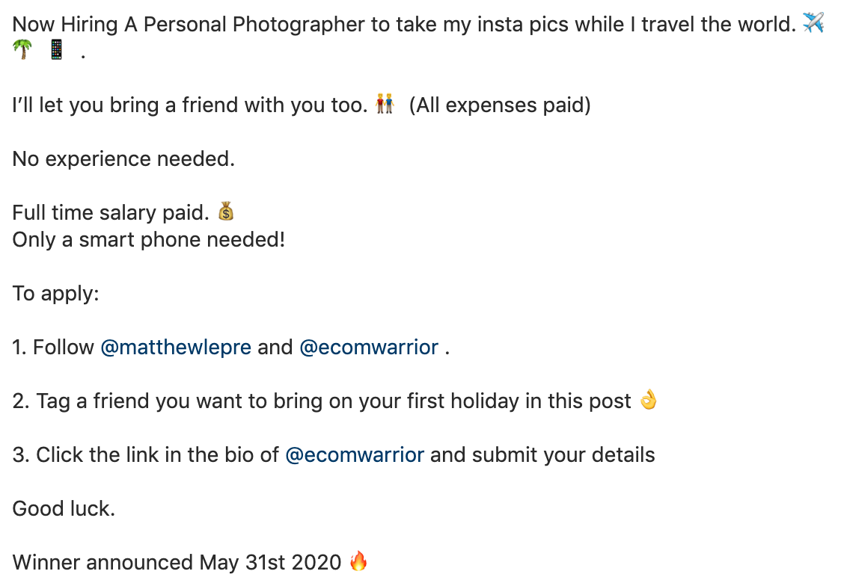This screenshot has height=580, width=841.
Task: Click the "Full time salary paid." text
Action: (111, 213)
